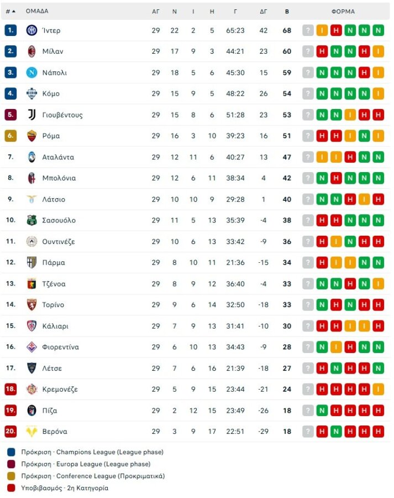The width and height of the screenshot is (394, 498).
Task: Open the Fiorentina team badge
Action: point(30,347)
